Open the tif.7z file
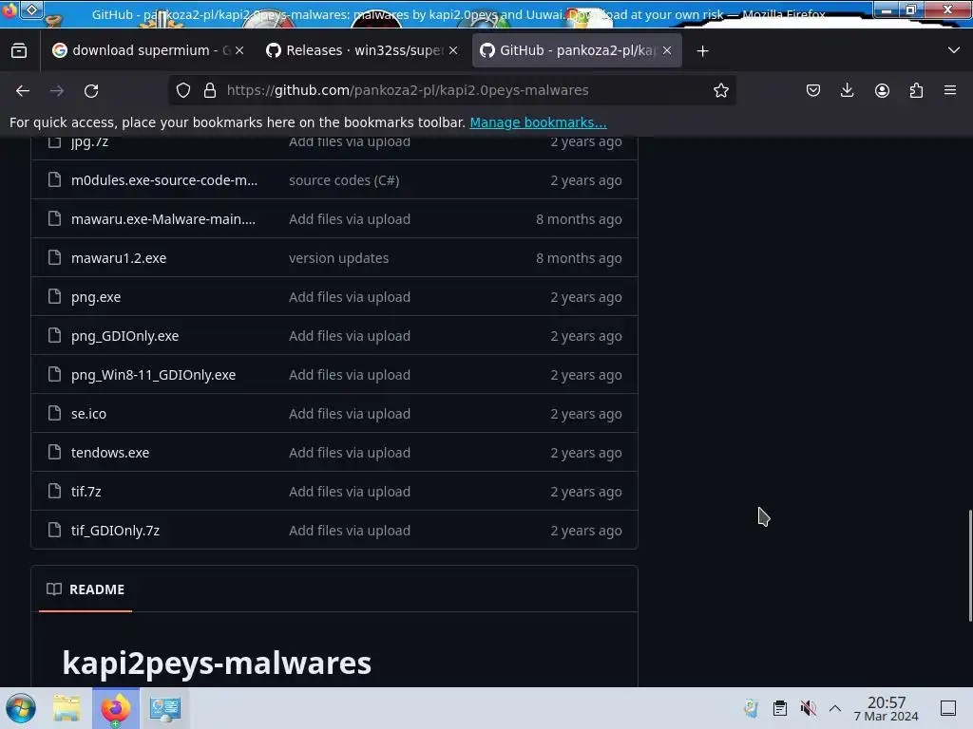Image resolution: width=973 pixels, height=729 pixels. (86, 492)
